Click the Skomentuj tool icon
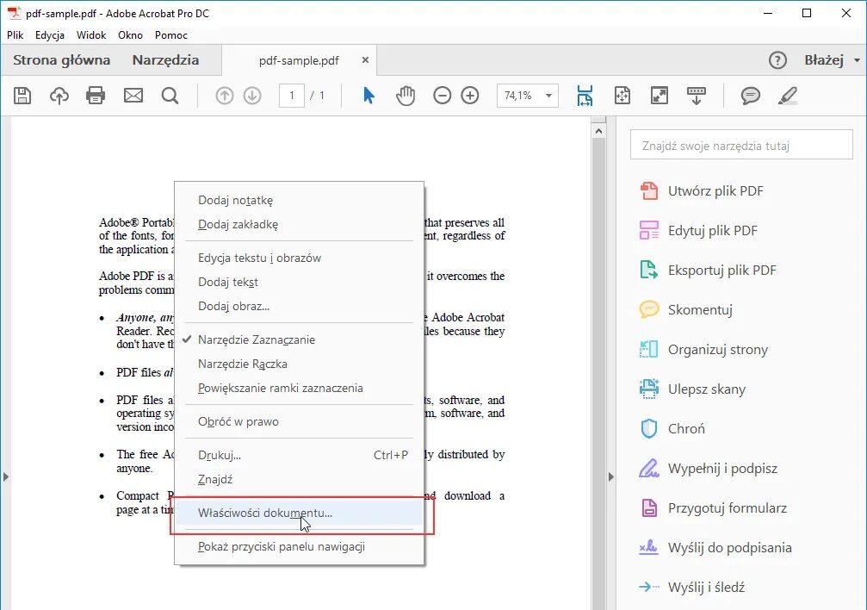 tap(649, 309)
